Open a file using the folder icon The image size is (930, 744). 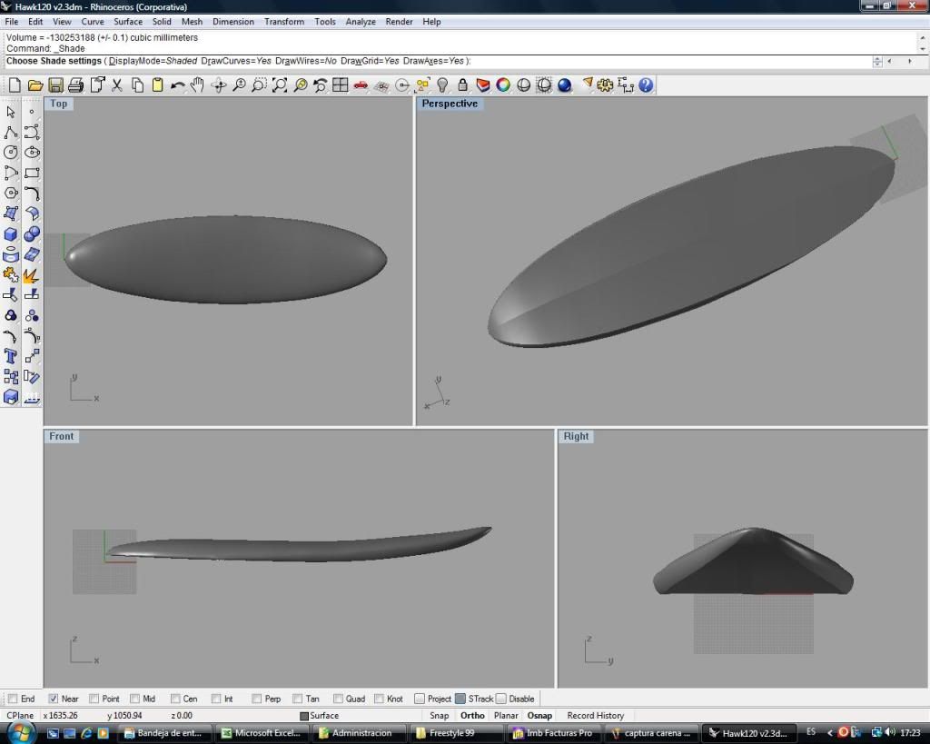35,85
